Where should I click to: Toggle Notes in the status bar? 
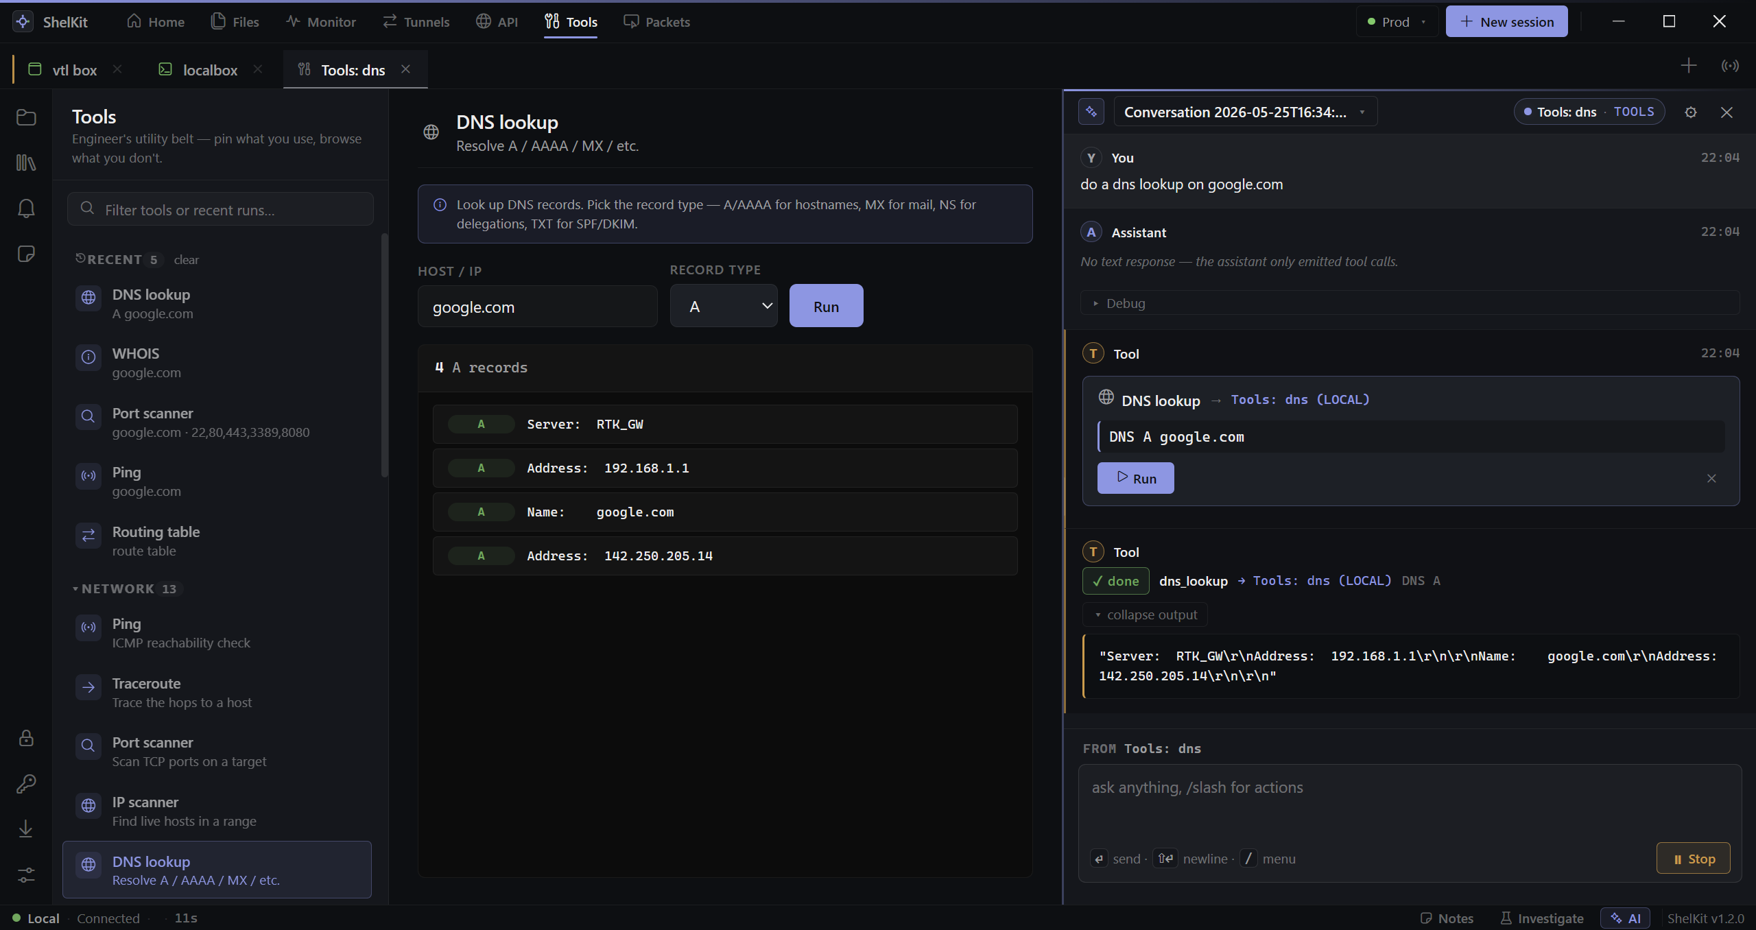point(1447,918)
